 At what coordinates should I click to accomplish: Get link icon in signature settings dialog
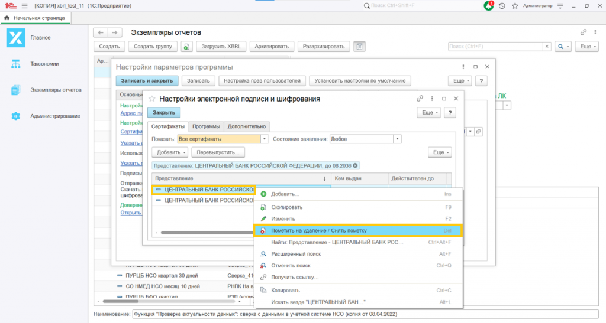pyautogui.click(x=420, y=99)
